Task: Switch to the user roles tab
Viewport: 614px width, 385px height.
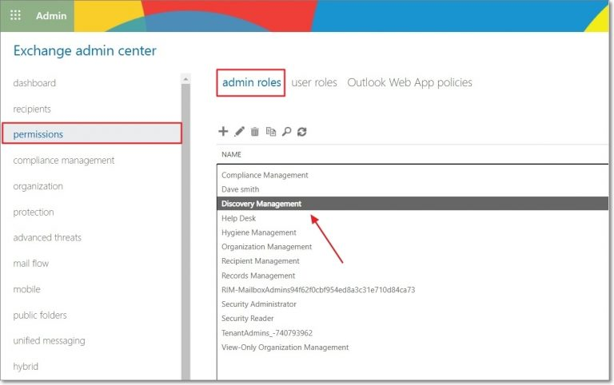Action: click(x=314, y=82)
